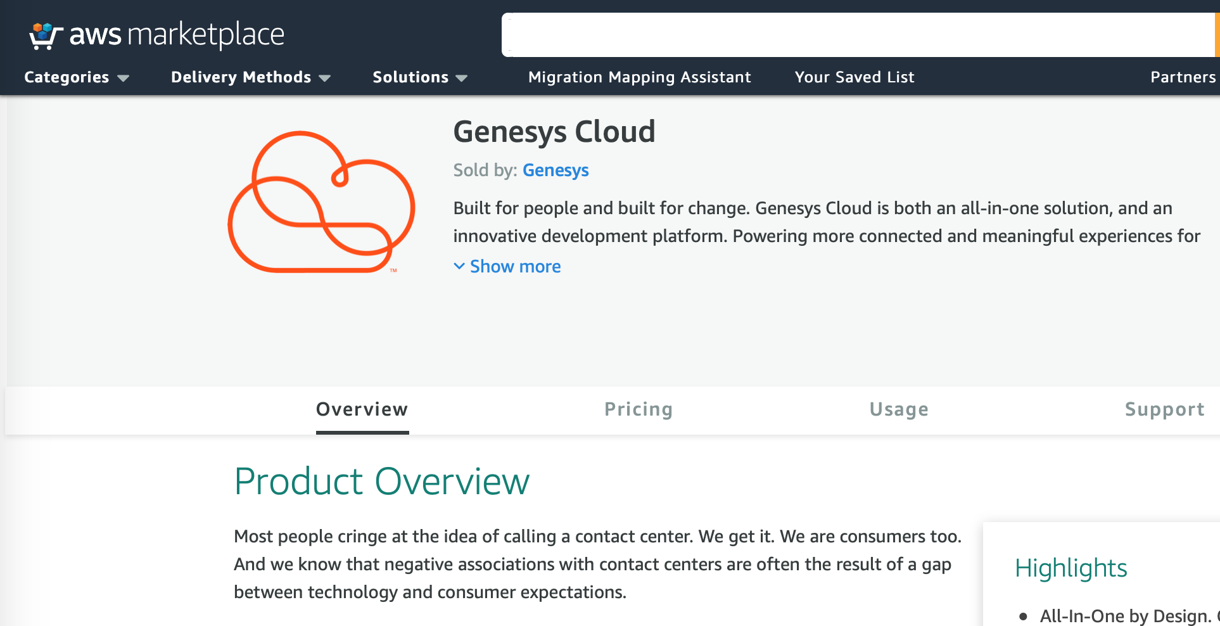Image resolution: width=1220 pixels, height=626 pixels.
Task: Click the Highlights heading
Action: (x=1071, y=568)
